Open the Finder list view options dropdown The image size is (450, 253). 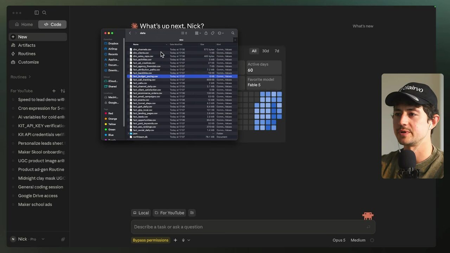coord(184,33)
